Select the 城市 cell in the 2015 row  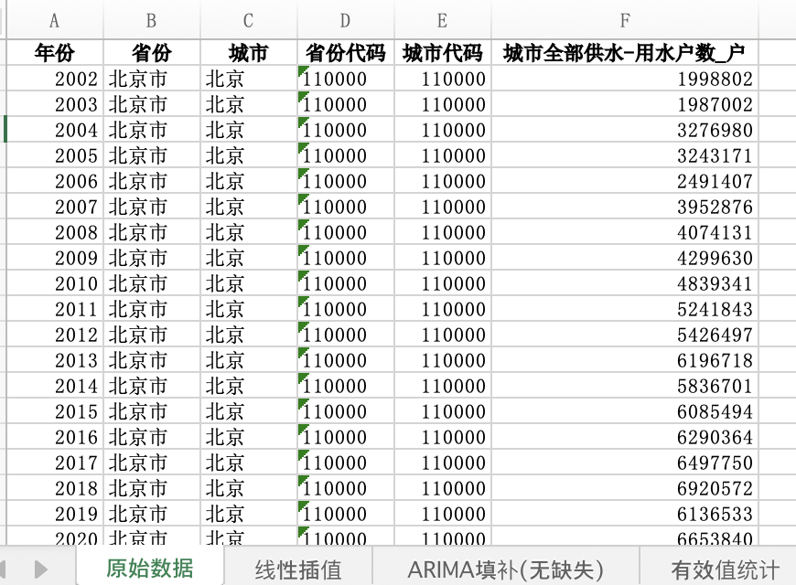pyautogui.click(x=248, y=411)
